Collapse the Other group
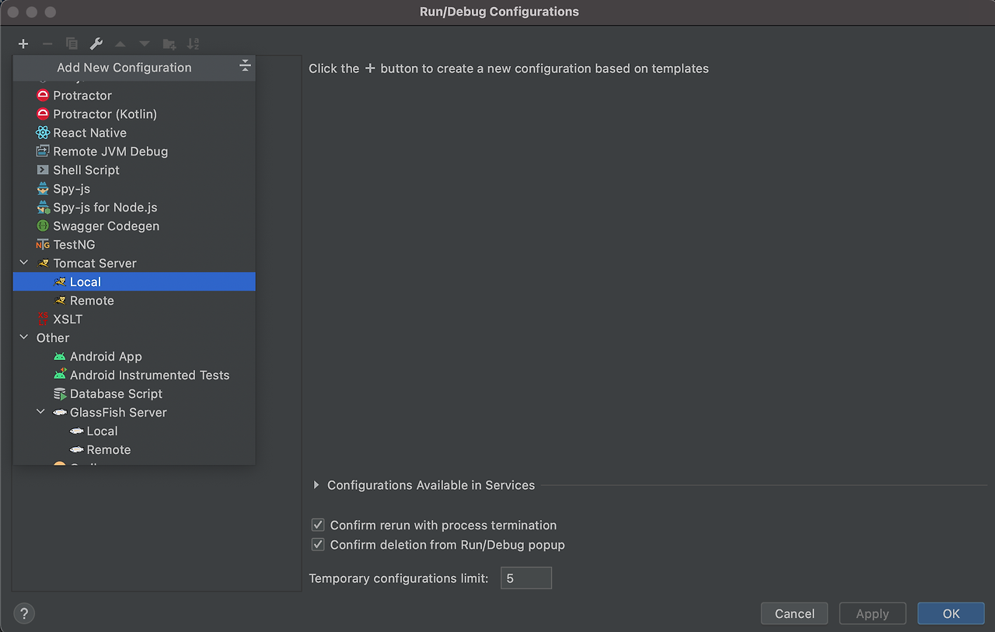 [x=24, y=338]
